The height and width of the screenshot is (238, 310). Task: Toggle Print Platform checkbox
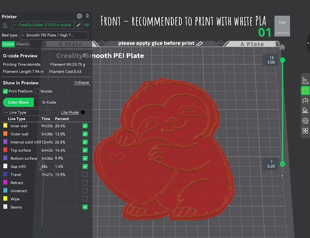[5, 91]
